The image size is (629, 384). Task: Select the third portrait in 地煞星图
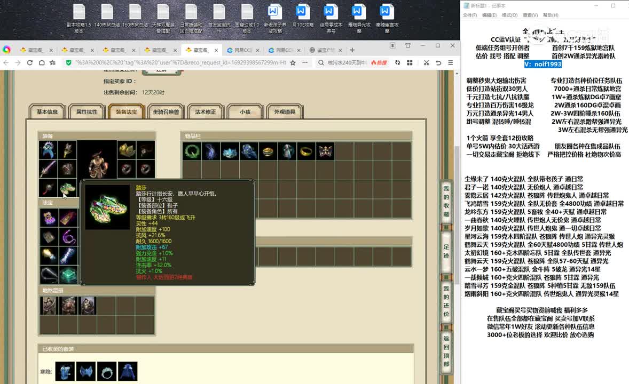click(x=88, y=306)
